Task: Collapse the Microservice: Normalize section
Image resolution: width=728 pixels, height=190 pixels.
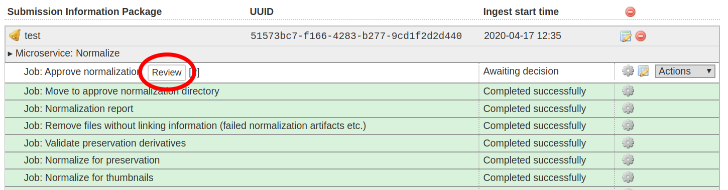Action: pos(64,53)
